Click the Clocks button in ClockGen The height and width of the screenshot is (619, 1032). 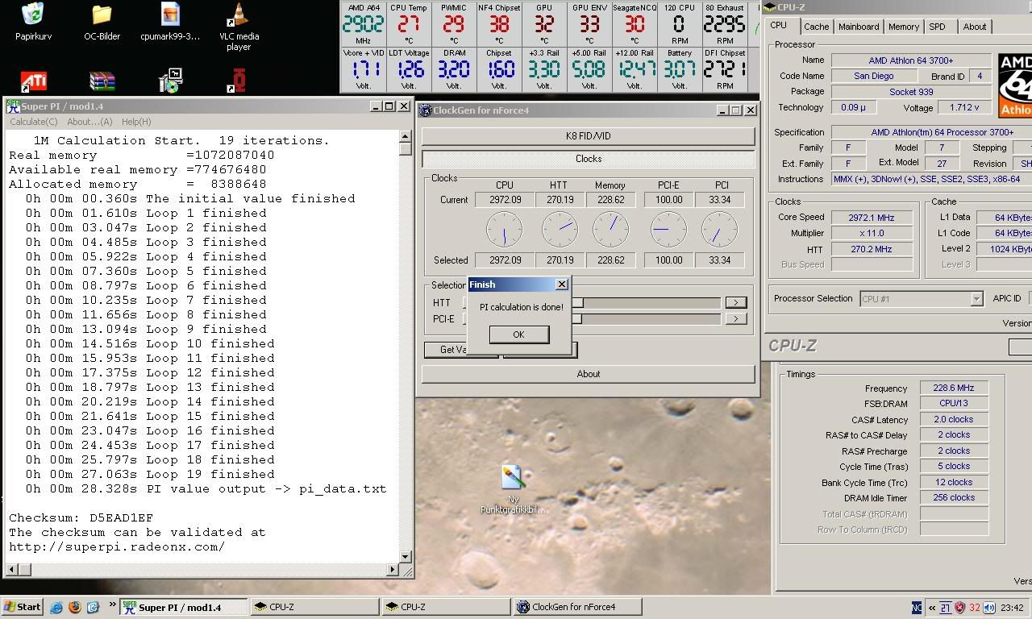coord(589,159)
